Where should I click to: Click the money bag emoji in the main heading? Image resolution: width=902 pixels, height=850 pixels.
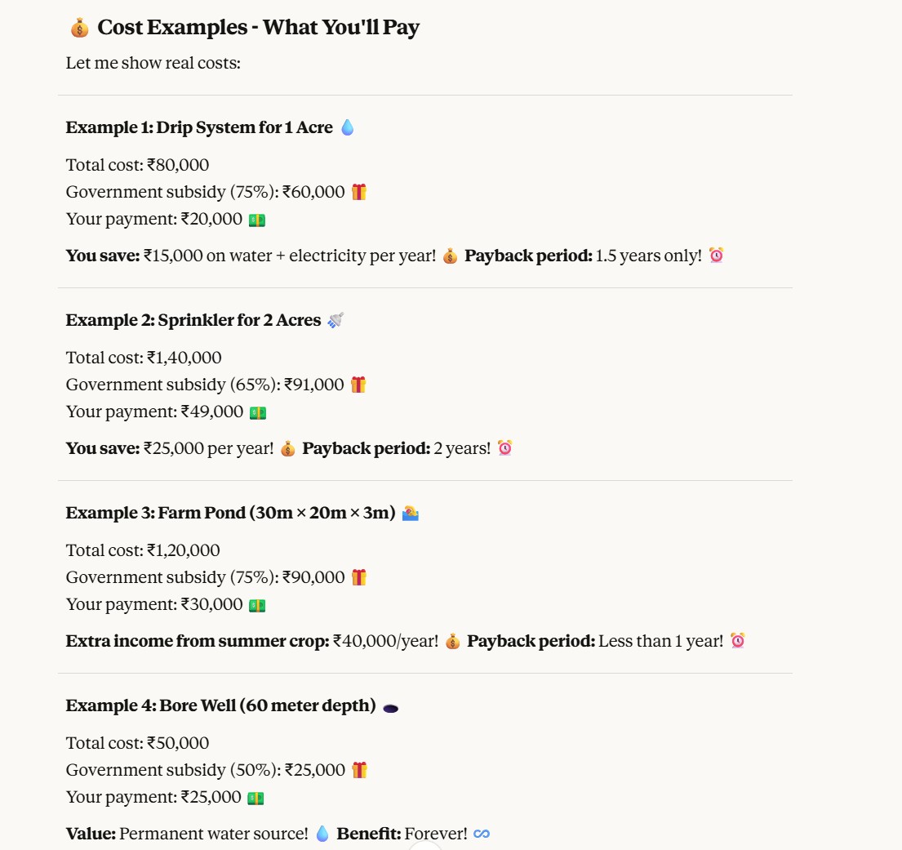[79, 29]
